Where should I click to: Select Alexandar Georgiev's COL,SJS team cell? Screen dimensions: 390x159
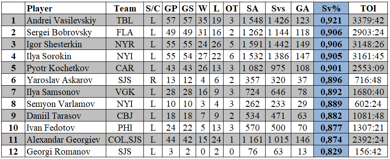click(x=125, y=140)
